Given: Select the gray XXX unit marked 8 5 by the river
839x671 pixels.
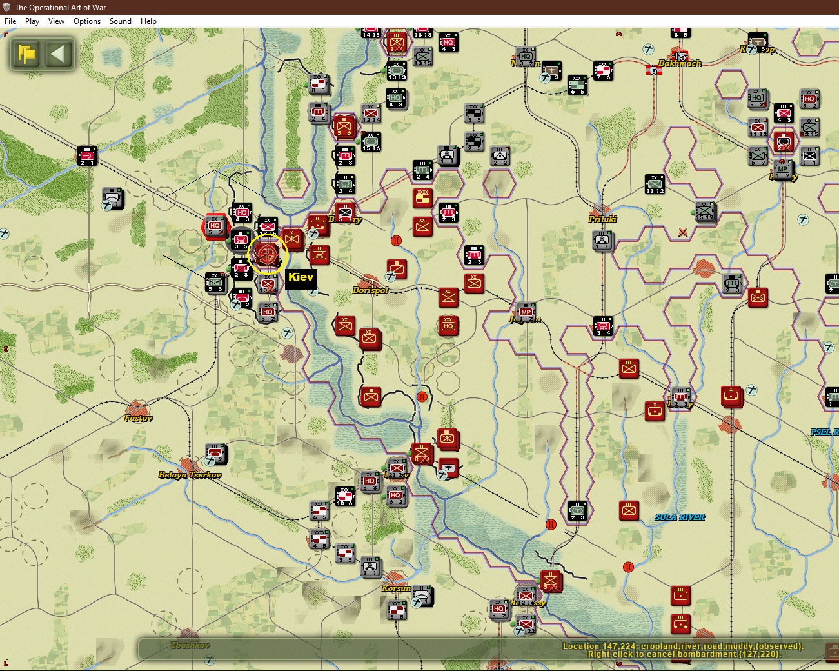Looking at the screenshot, I should coord(319,85).
